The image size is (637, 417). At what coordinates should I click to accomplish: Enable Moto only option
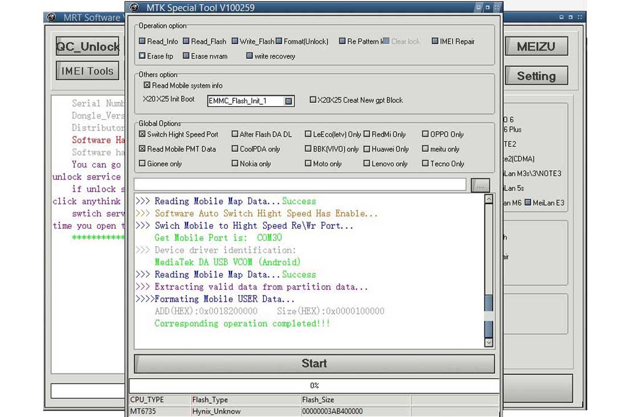(308, 163)
